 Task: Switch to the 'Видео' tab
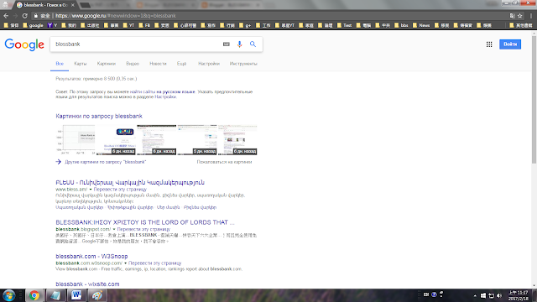(x=133, y=64)
